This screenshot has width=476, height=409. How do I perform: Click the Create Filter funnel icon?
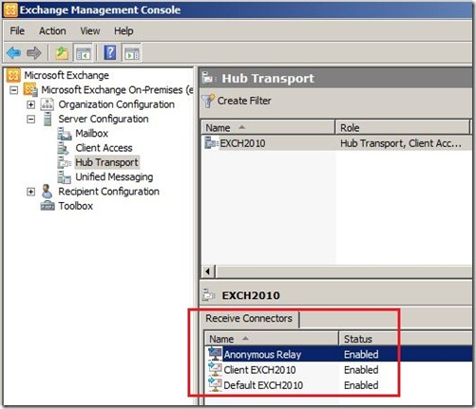(208, 101)
